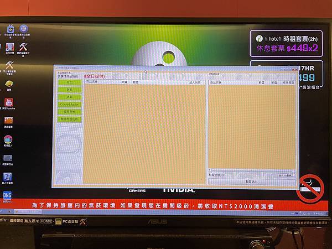
Task: Select the ordering window taskbar button
Action: click(28, 211)
